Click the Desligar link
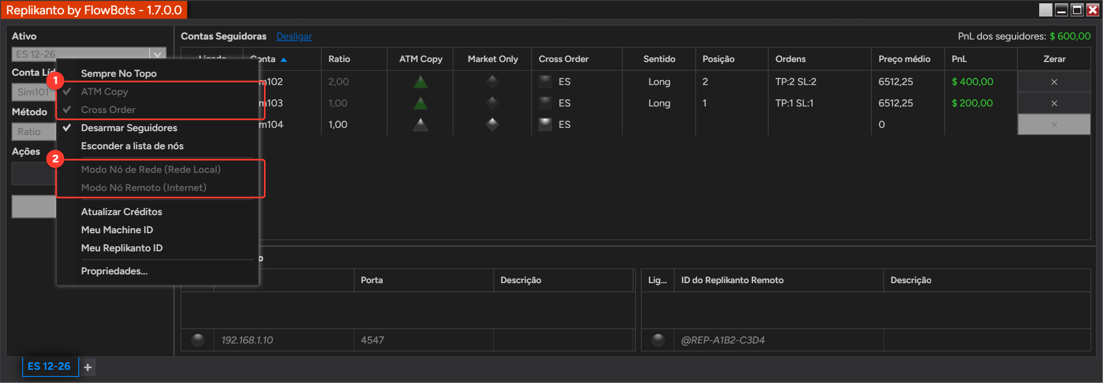This screenshot has height=383, width=1103. pyautogui.click(x=294, y=36)
